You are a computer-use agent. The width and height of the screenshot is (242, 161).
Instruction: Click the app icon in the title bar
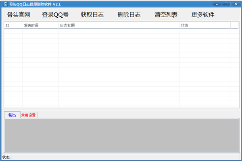click(x=5, y=4)
